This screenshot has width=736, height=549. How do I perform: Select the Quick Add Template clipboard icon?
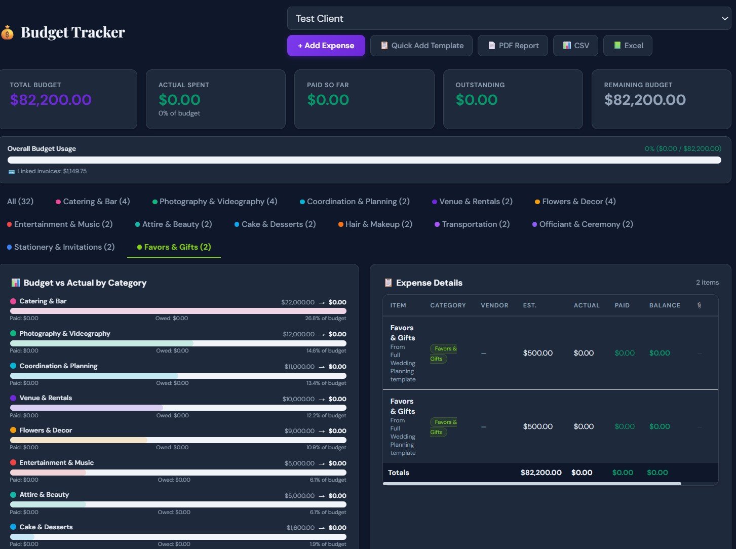point(383,46)
